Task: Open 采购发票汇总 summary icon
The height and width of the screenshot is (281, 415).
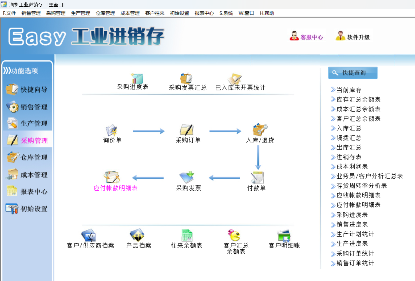Action: pyautogui.click(x=186, y=79)
